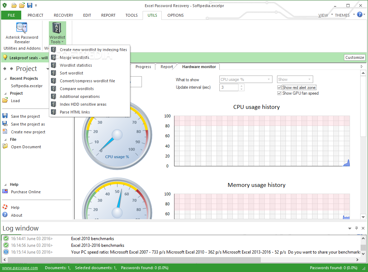
Task: Click the lightbulb tip icon
Action: 5,57
